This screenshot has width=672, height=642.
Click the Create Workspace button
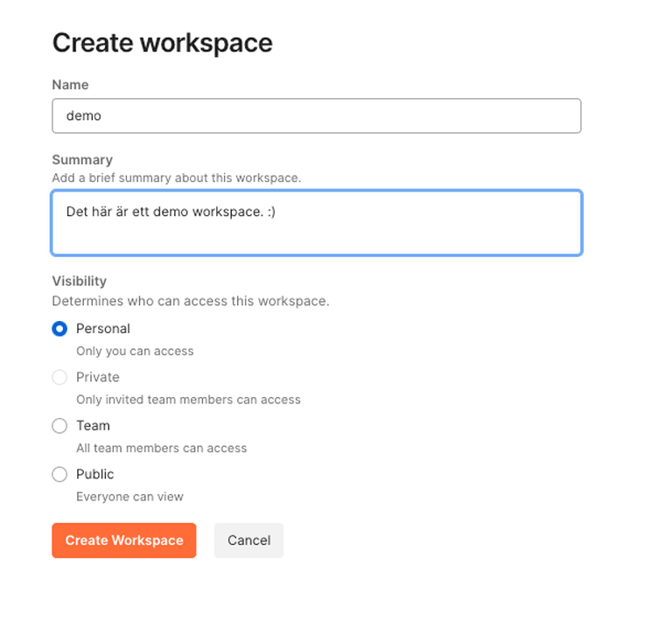124,541
